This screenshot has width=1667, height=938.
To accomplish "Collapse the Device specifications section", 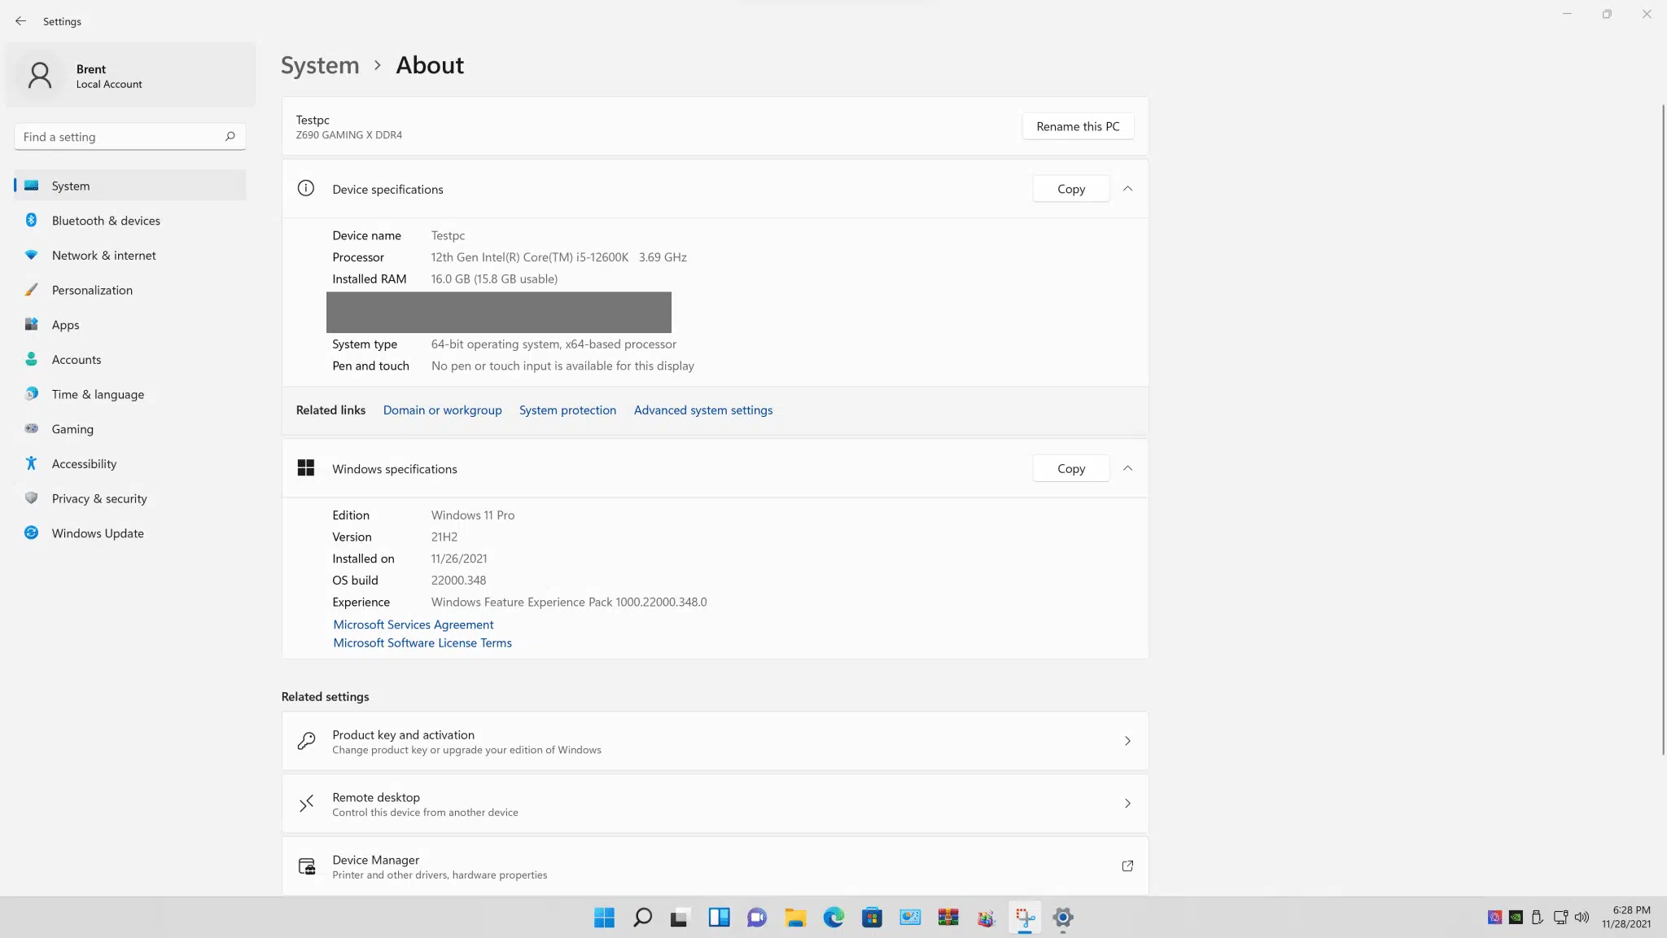I will click(1127, 189).
